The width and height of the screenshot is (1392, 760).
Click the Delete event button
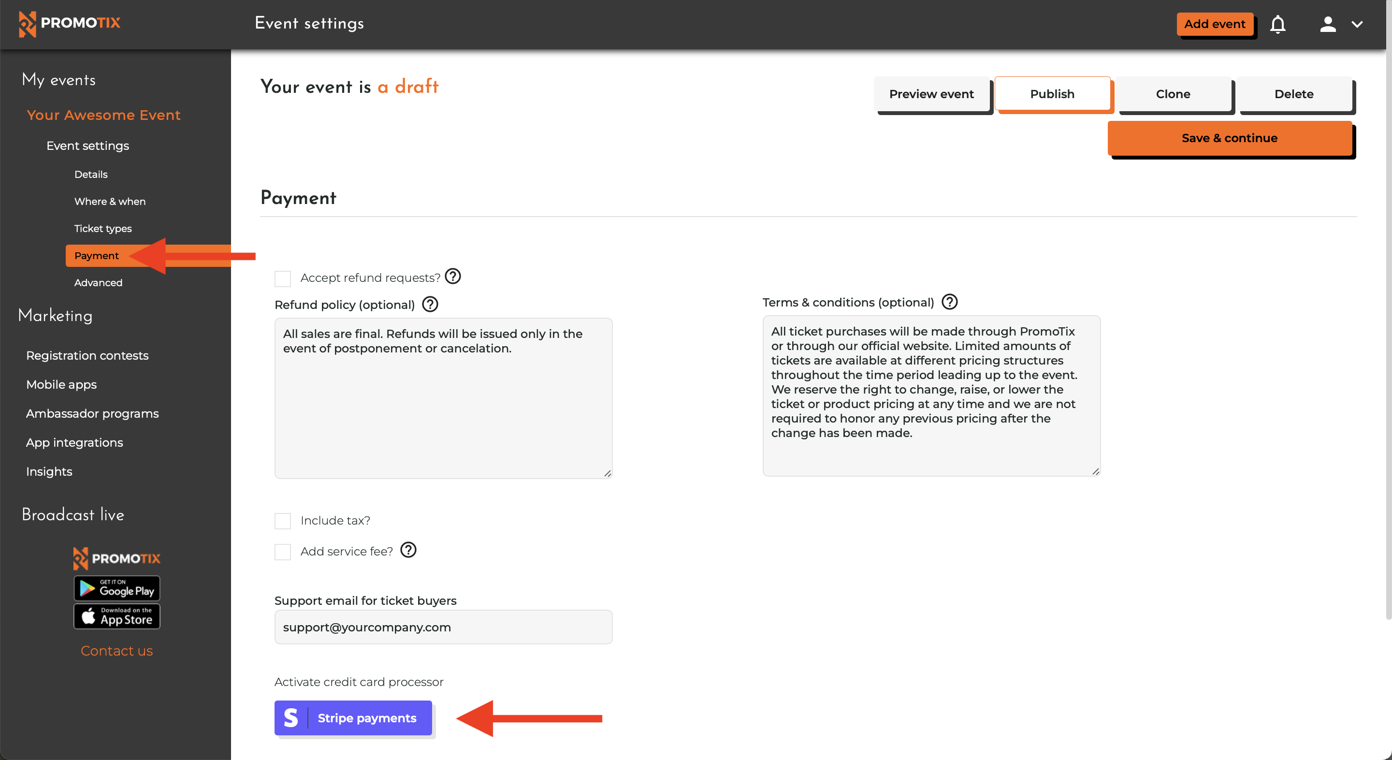(1294, 93)
